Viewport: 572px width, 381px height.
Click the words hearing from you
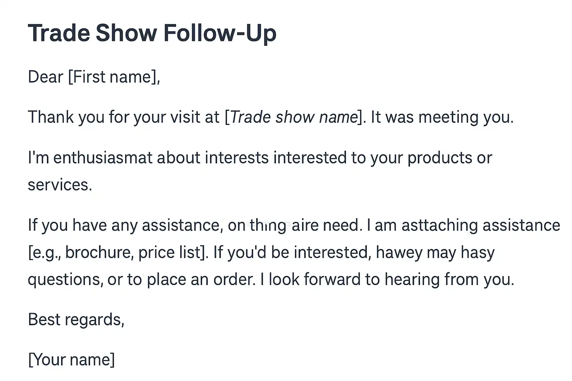click(449, 279)
